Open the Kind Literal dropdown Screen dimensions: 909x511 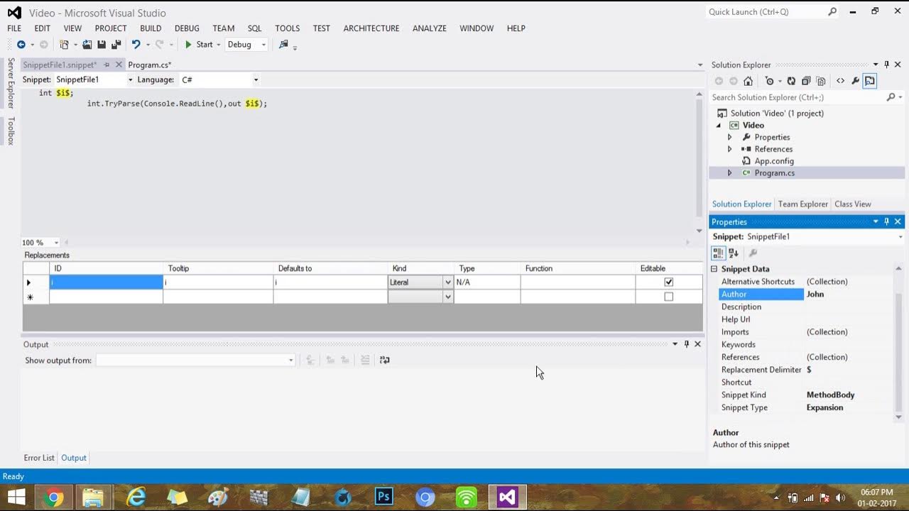447,282
